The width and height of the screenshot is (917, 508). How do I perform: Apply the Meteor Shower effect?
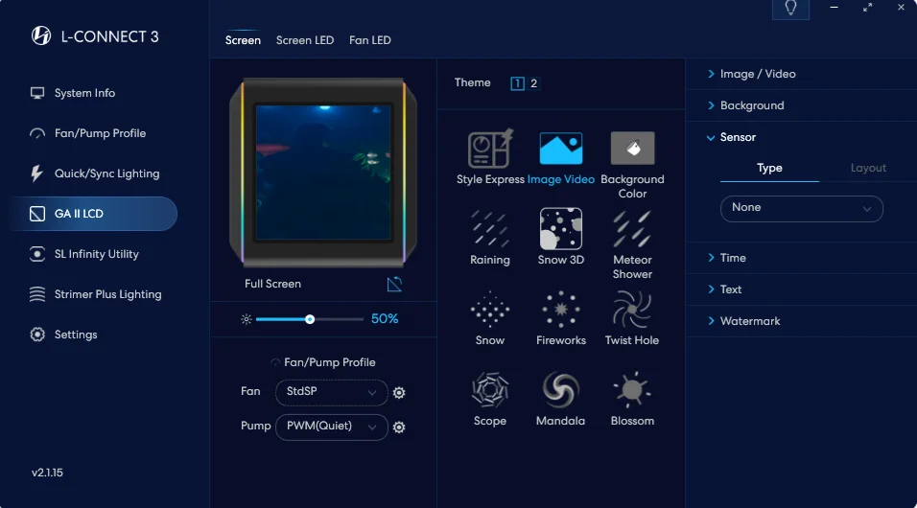point(632,228)
